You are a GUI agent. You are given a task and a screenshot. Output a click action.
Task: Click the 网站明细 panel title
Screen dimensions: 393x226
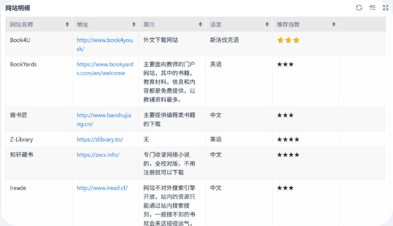[18, 8]
